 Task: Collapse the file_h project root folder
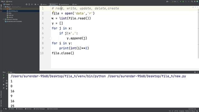(3, 7)
